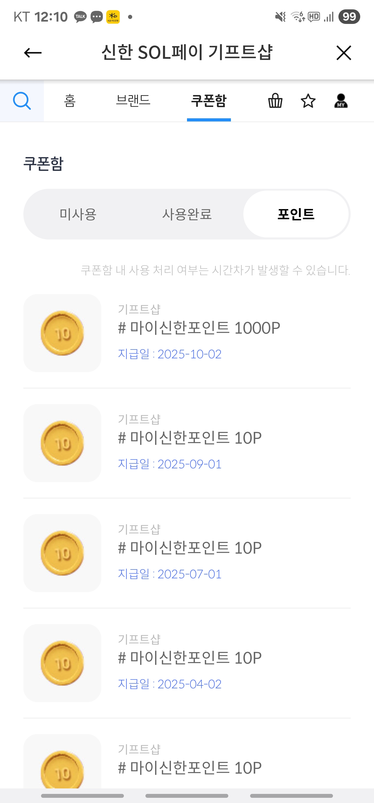Close gift shop with X icon
Image resolution: width=374 pixels, height=803 pixels.
pyautogui.click(x=343, y=53)
